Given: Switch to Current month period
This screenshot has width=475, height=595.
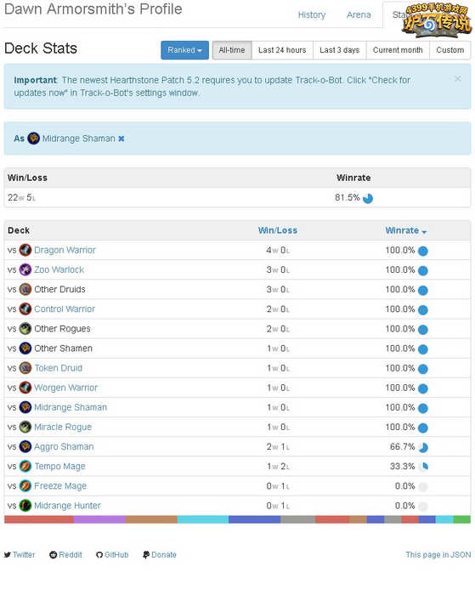Looking at the screenshot, I should [x=398, y=50].
